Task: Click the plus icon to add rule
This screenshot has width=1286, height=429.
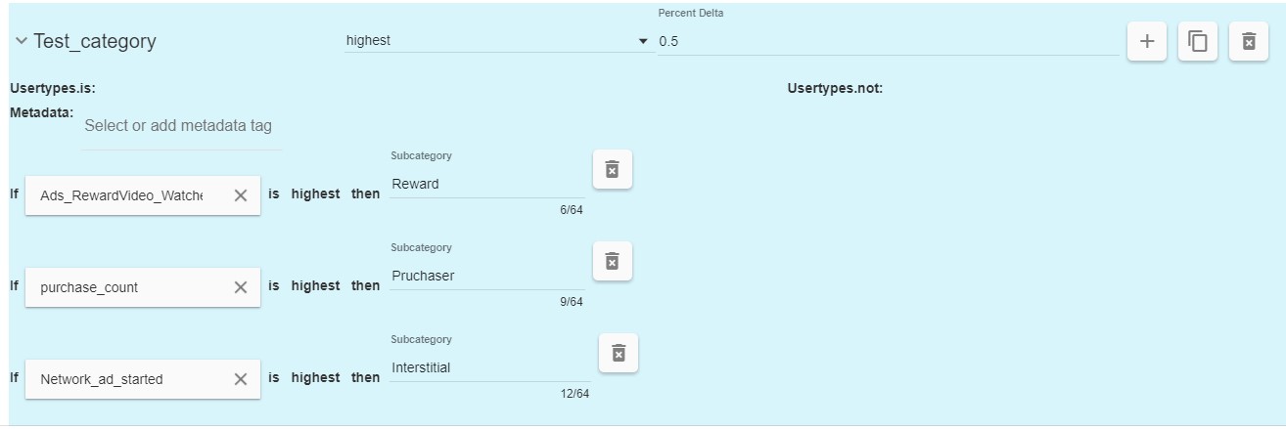Action: point(1146,41)
